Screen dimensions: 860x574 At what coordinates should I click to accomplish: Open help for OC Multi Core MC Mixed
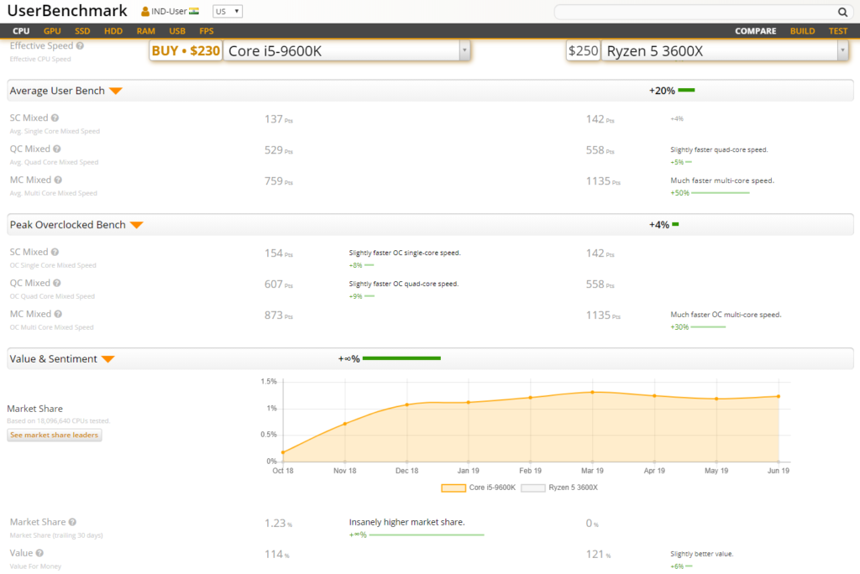58,314
